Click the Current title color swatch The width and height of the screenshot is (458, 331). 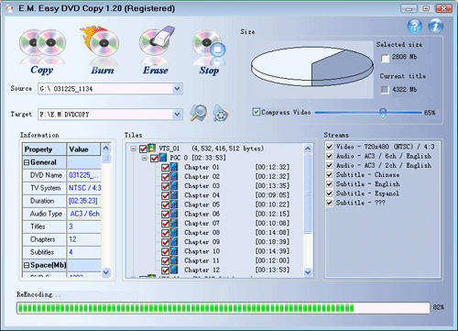point(385,90)
